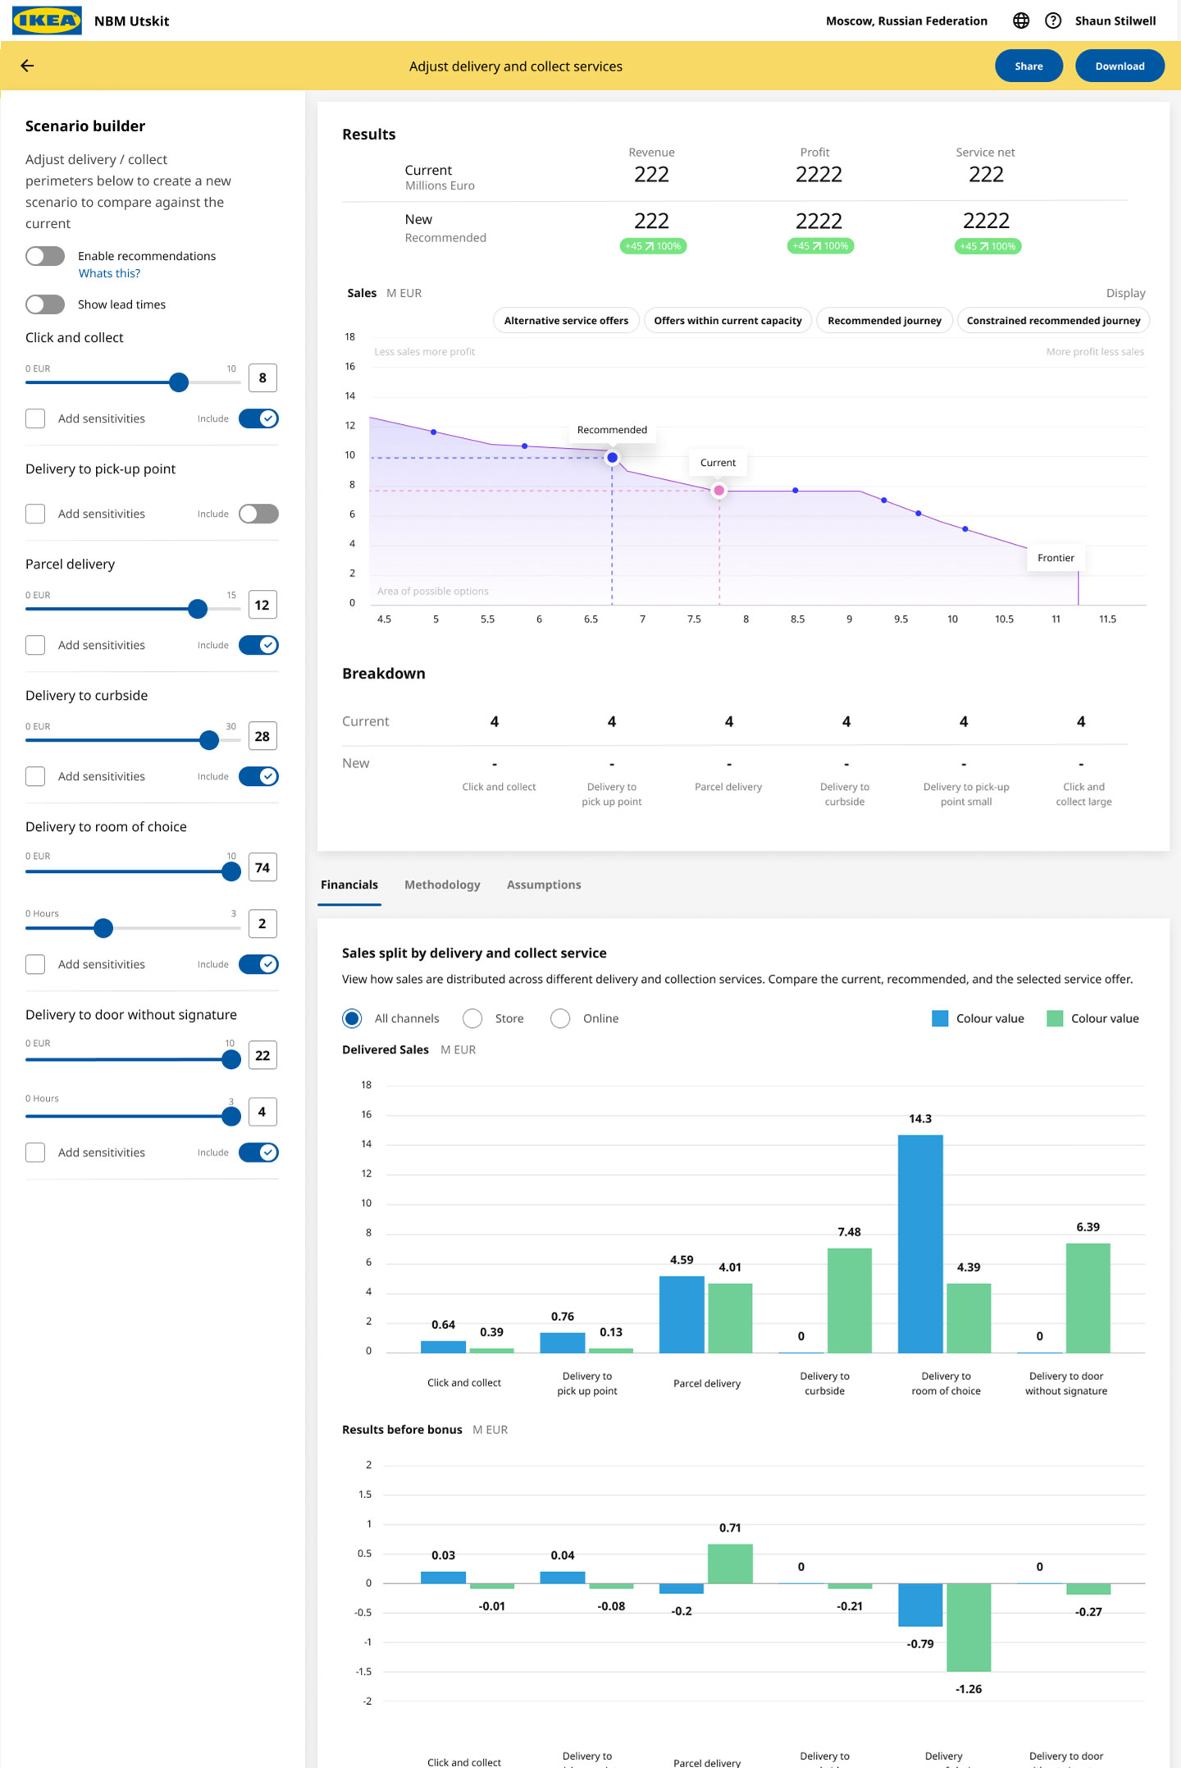Switch to the Methodology tab
Screen dimensions: 1181x1768
coord(442,884)
